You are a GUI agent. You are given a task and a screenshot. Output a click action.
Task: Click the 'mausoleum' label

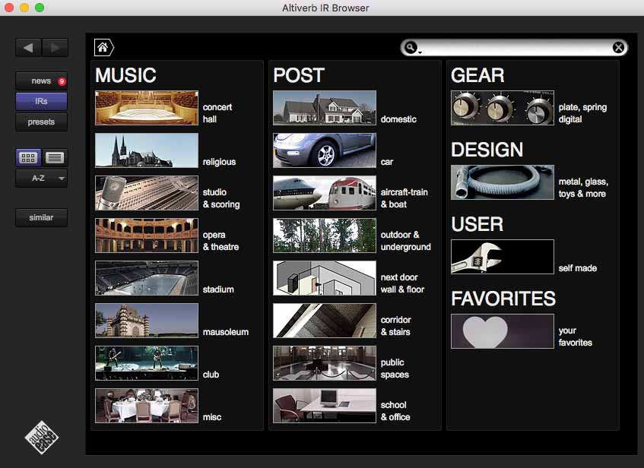(x=226, y=332)
